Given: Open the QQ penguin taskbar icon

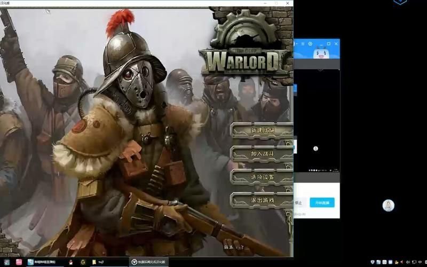Looking at the screenshot, I should pos(71,262).
